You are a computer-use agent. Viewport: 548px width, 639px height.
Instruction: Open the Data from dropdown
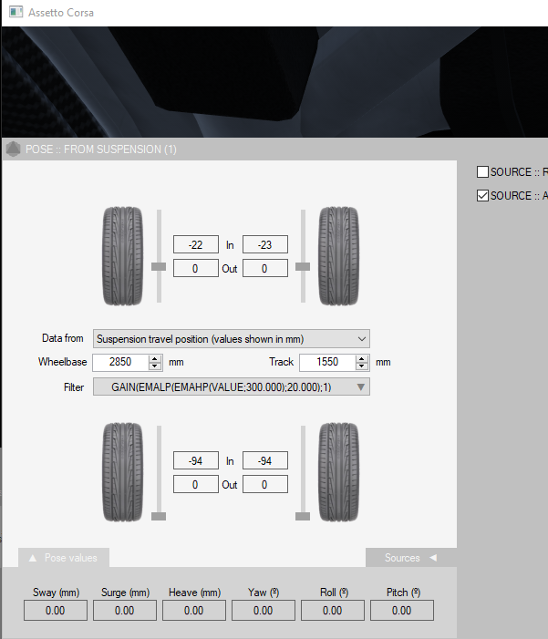pos(232,339)
